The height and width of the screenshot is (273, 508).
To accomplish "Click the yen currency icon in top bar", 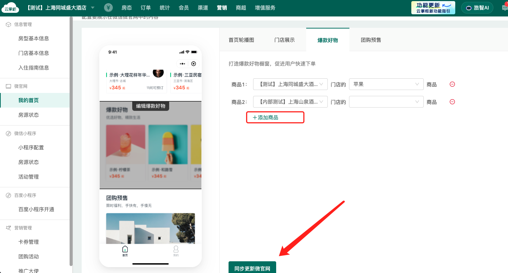I will point(108,8).
